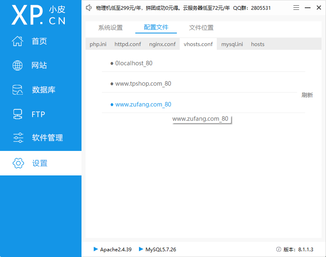This screenshot has height=257, width=326.
Task: Open the home page icon in sidebar
Action: pyautogui.click(x=18, y=41)
